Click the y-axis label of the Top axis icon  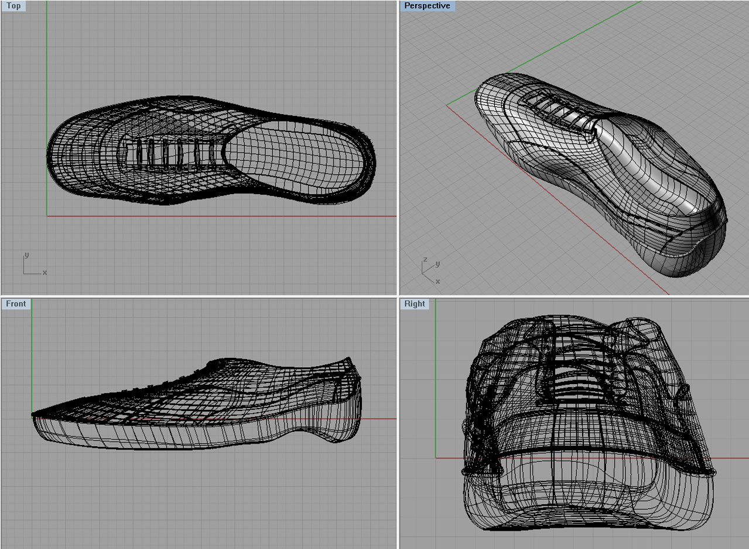pos(27,255)
